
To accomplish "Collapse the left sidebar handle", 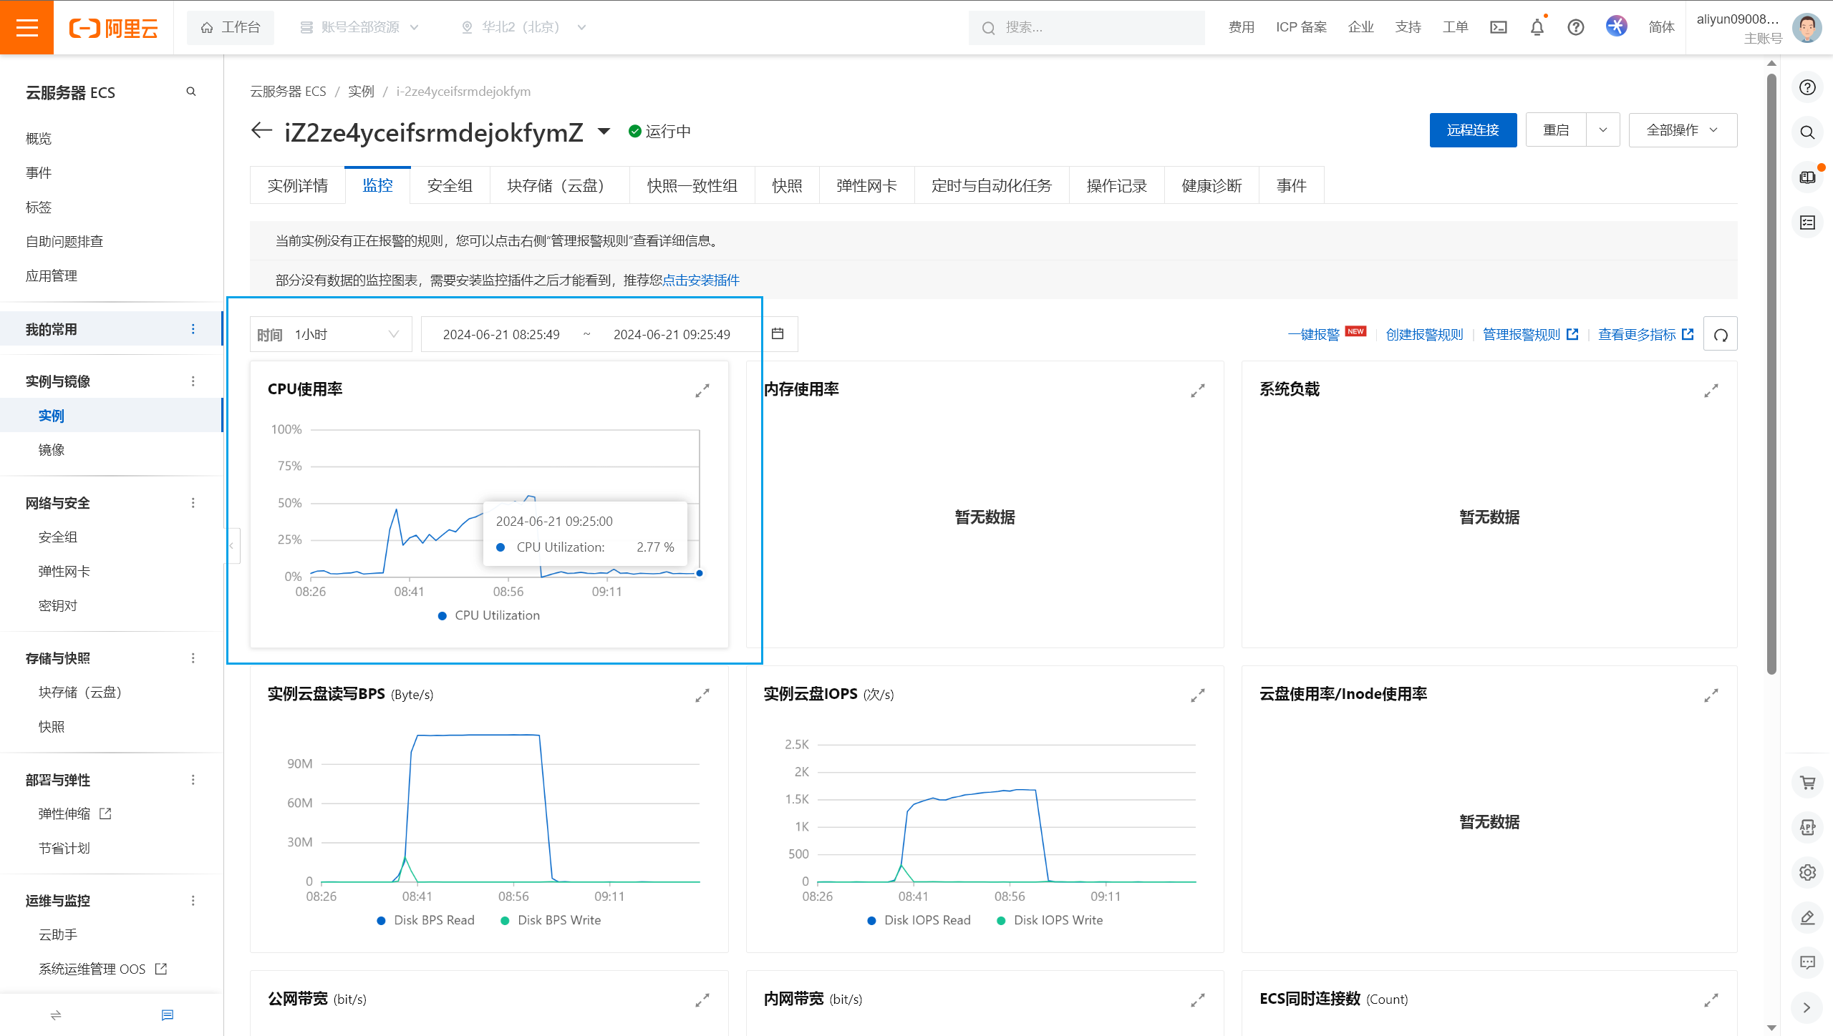I will pyautogui.click(x=231, y=546).
